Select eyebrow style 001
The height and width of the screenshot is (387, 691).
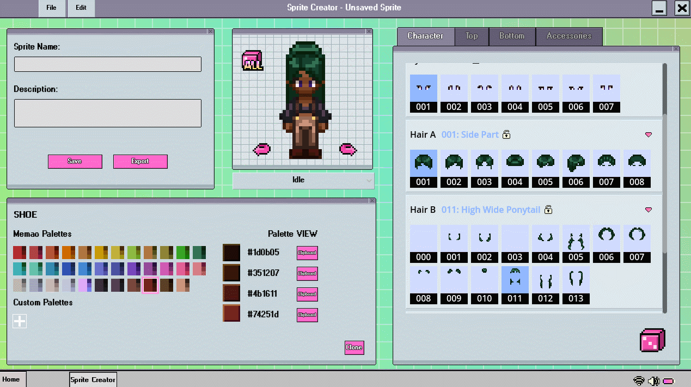click(424, 94)
